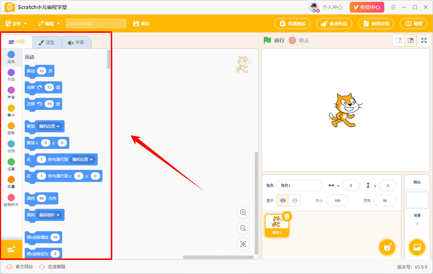Switch to the 代码 tab
Image resolution: width=433 pixels, height=274 pixels.
coord(17,42)
